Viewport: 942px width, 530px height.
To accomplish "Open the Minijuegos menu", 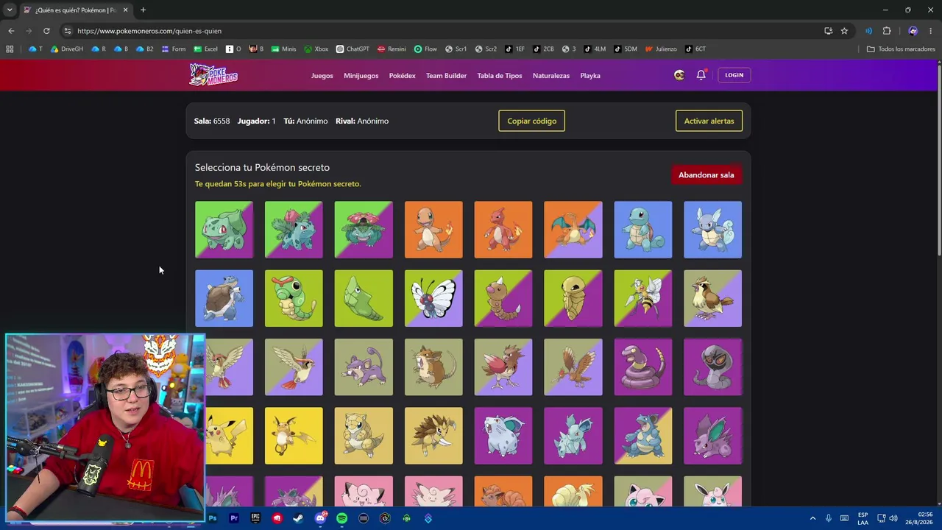I will point(361,76).
